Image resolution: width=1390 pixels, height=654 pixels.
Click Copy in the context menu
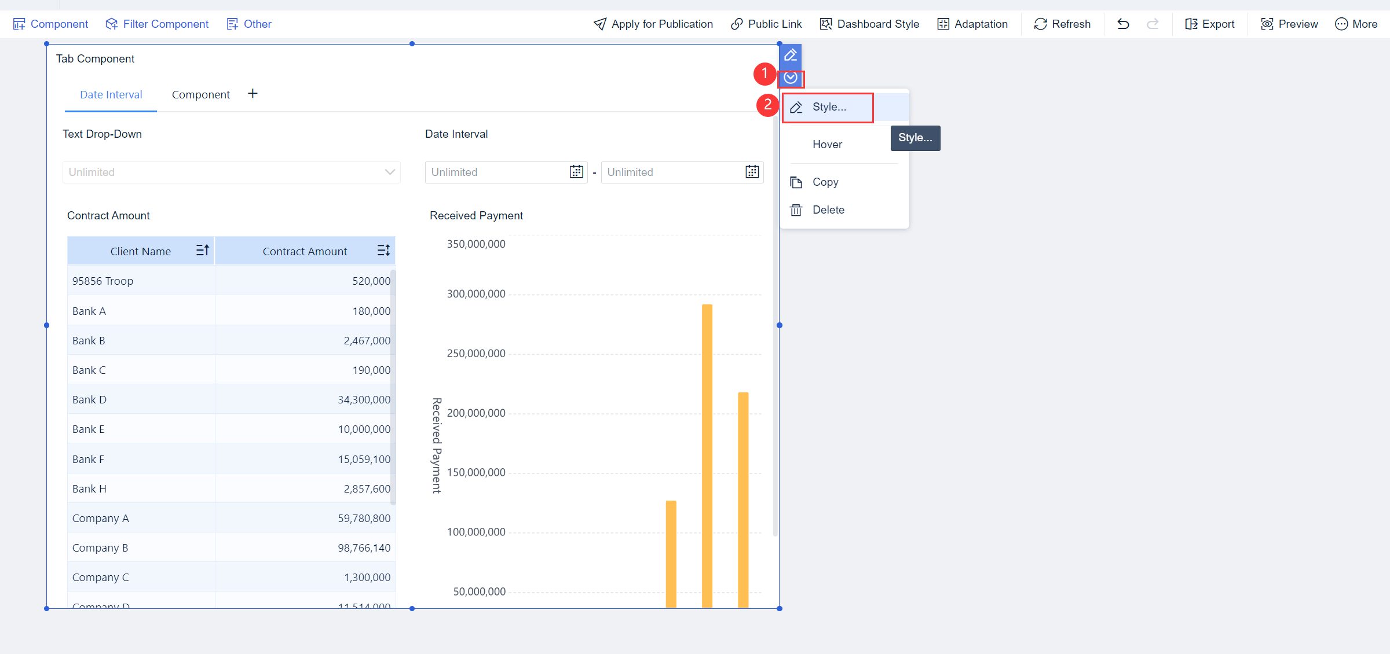[x=825, y=182]
